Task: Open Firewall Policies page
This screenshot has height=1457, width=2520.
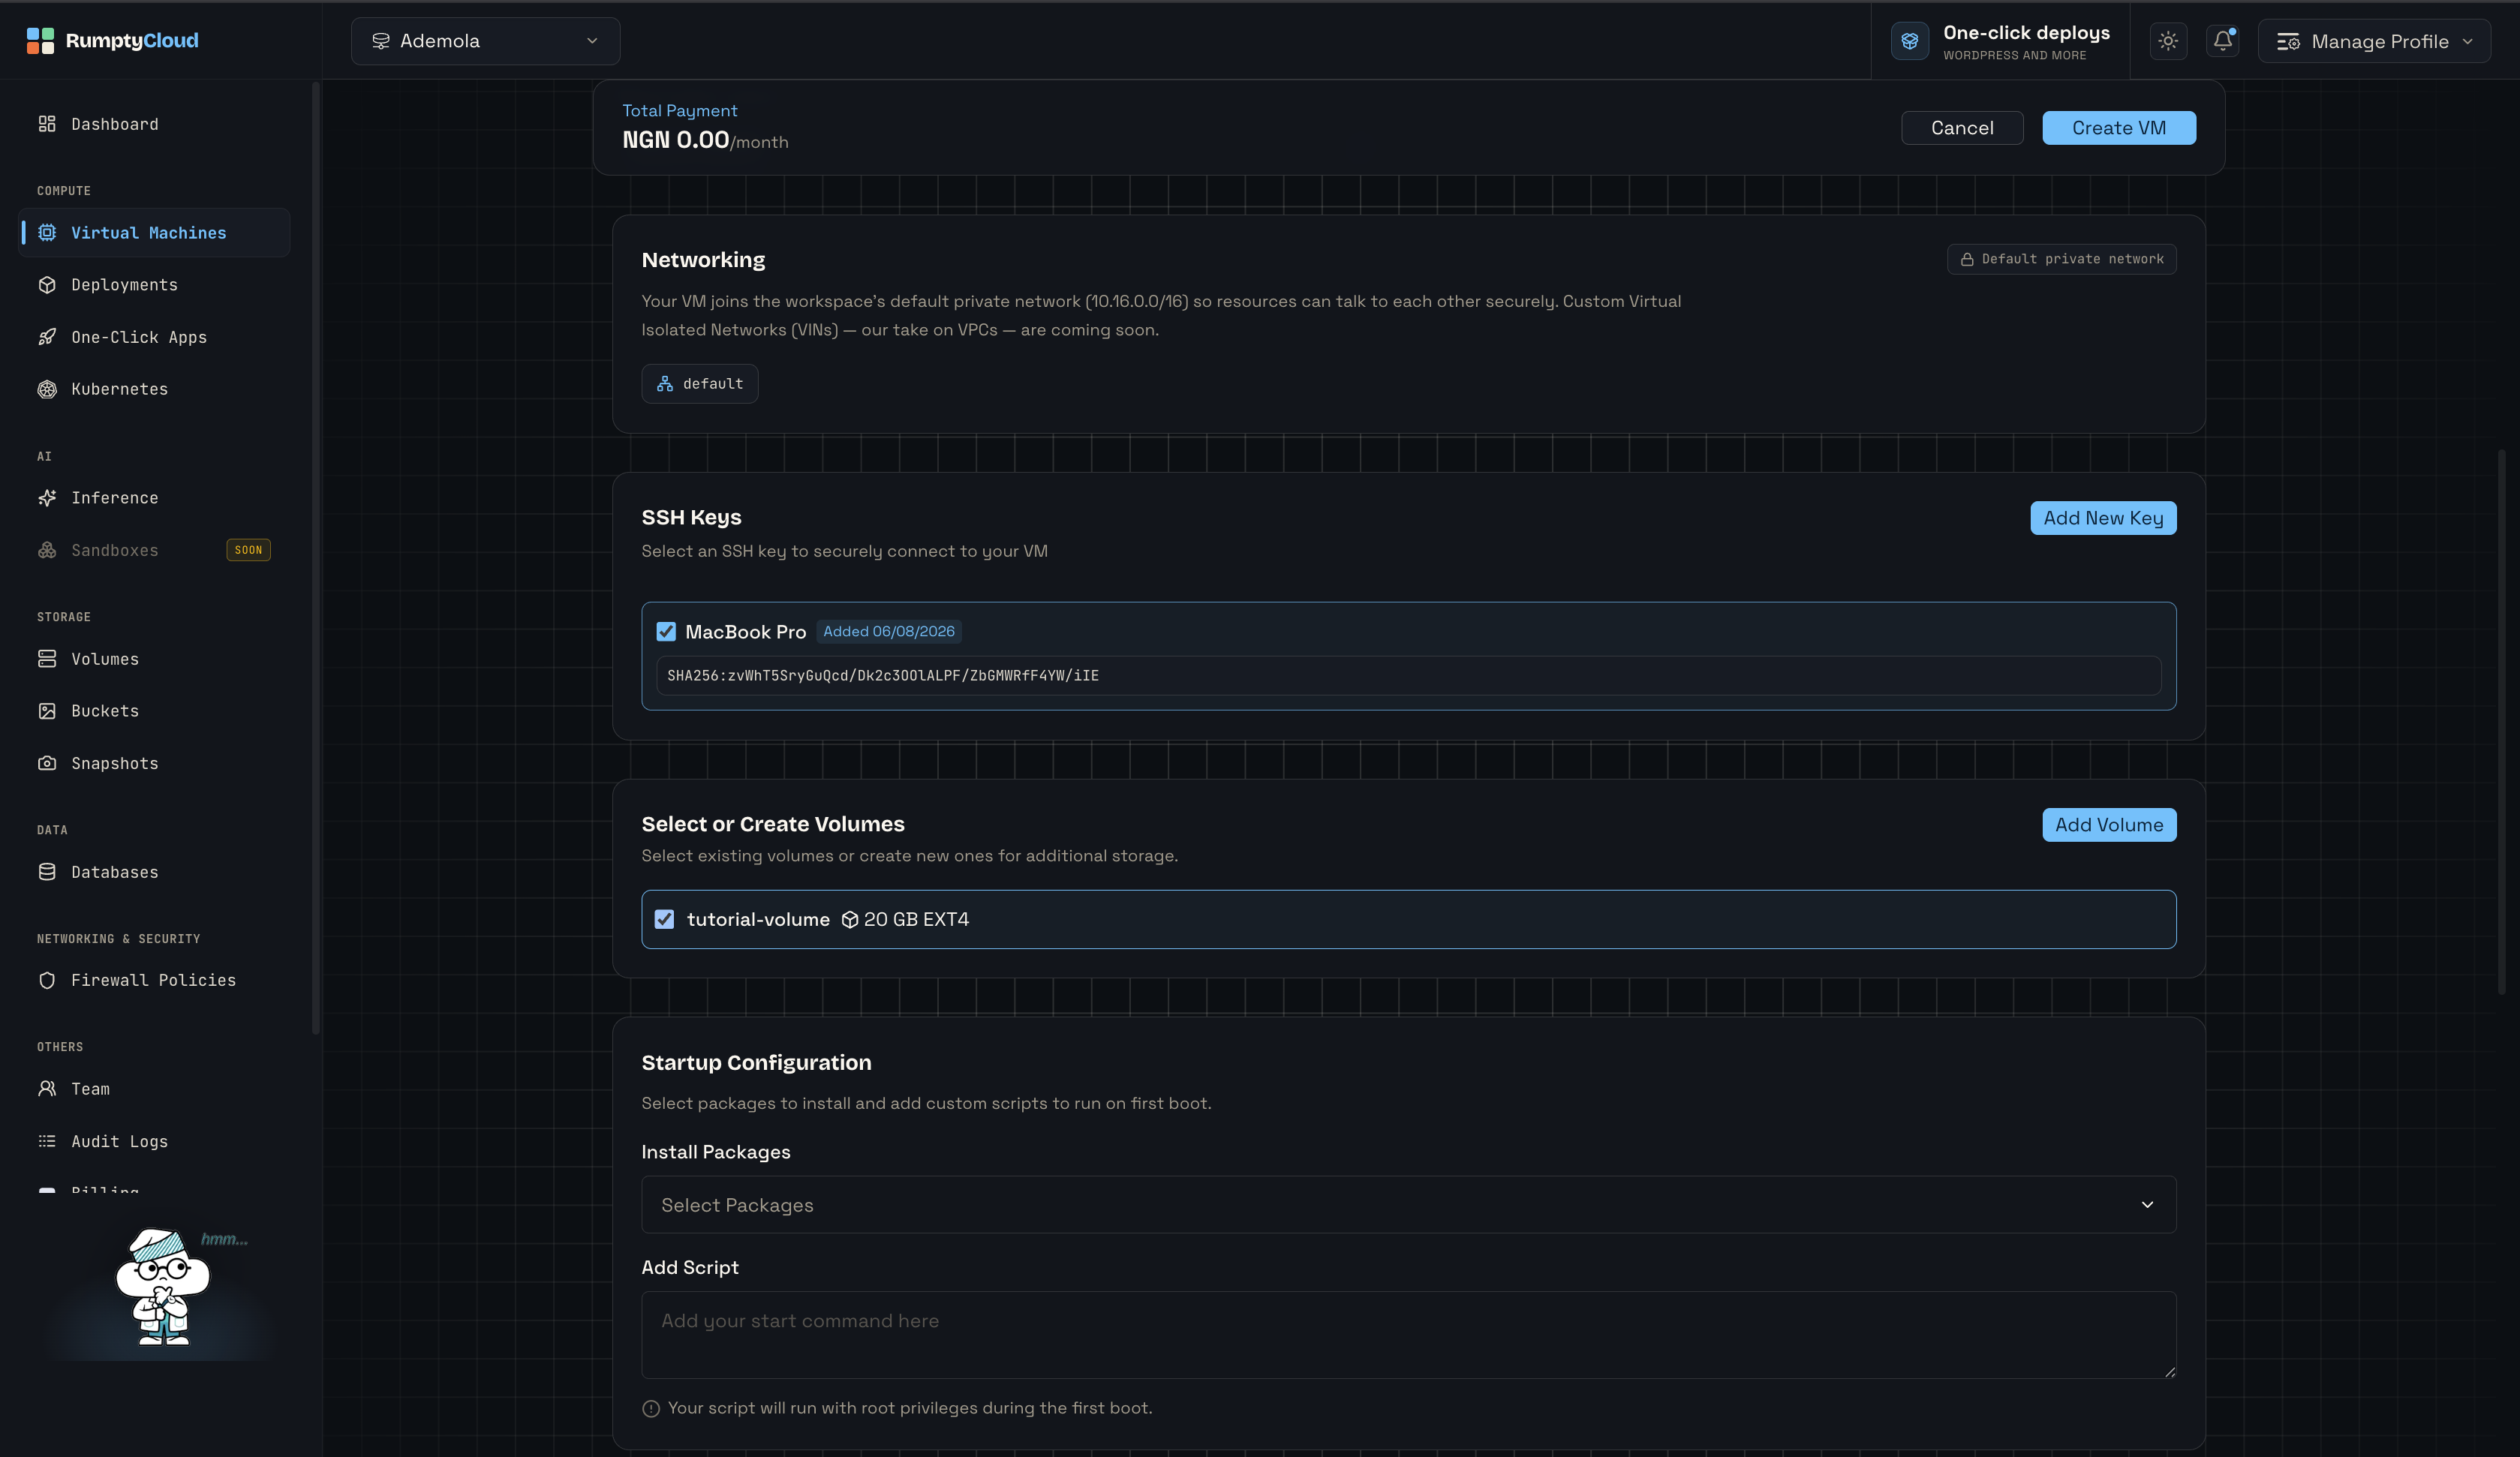Action: [154, 980]
